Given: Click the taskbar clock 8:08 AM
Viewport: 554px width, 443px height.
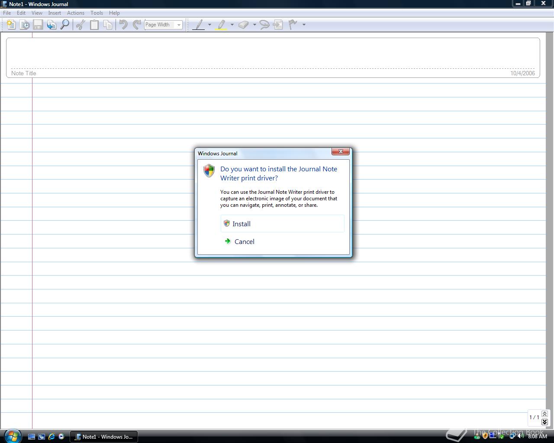Looking at the screenshot, I should 538,437.
